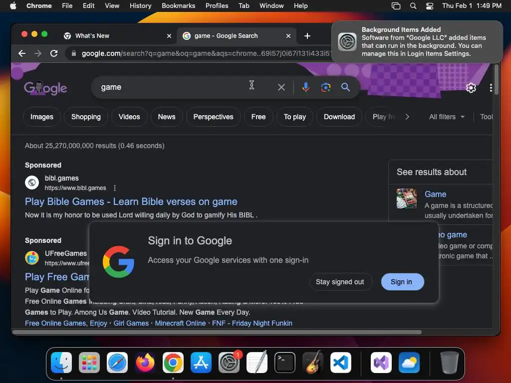Select the Perspectives filter chip
The width and height of the screenshot is (511, 383).
pos(213,117)
